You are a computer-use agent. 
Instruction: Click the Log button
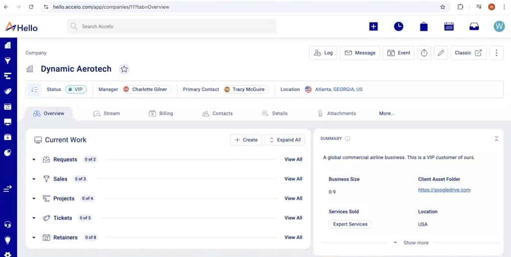pyautogui.click(x=323, y=53)
